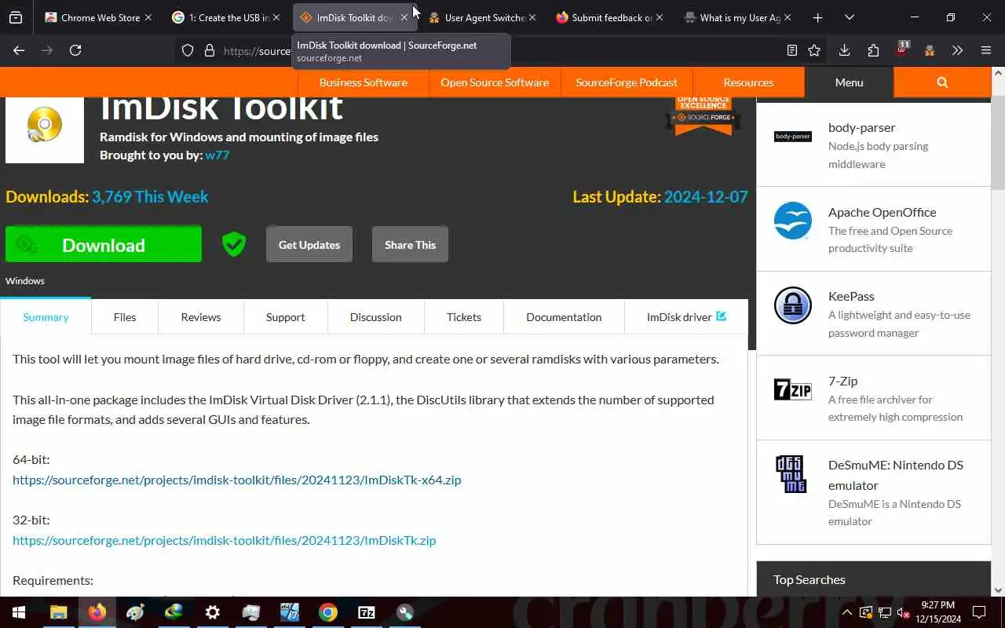Open the Files tab
Viewport: 1005px width, 628px height.
125,316
